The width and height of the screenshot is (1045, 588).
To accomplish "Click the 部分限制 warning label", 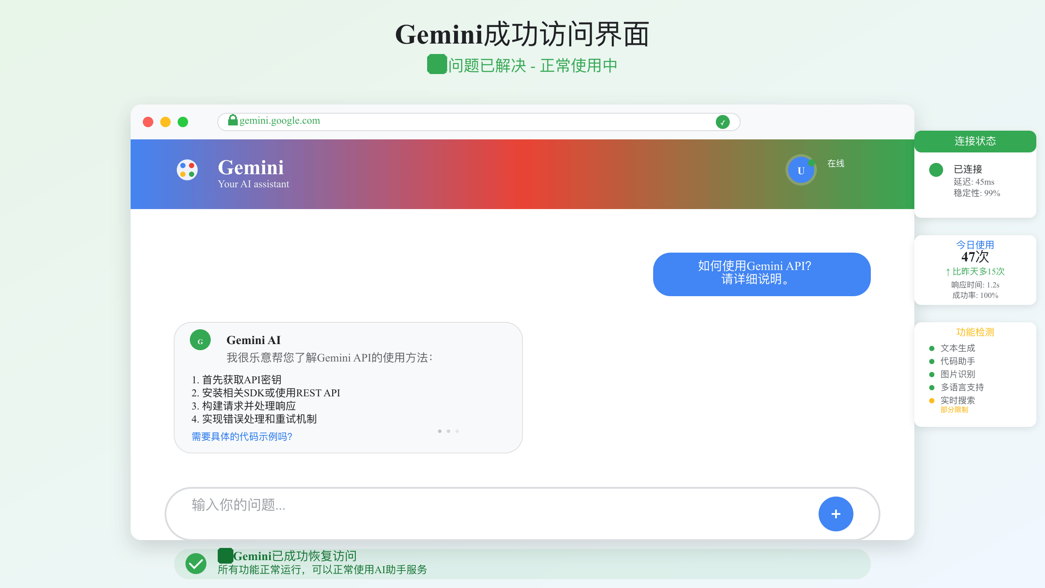I will 954,410.
